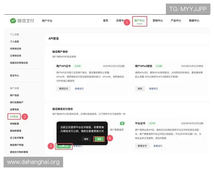
Task: Open 微信商户终端 in the sidebar
Action: [17, 145]
